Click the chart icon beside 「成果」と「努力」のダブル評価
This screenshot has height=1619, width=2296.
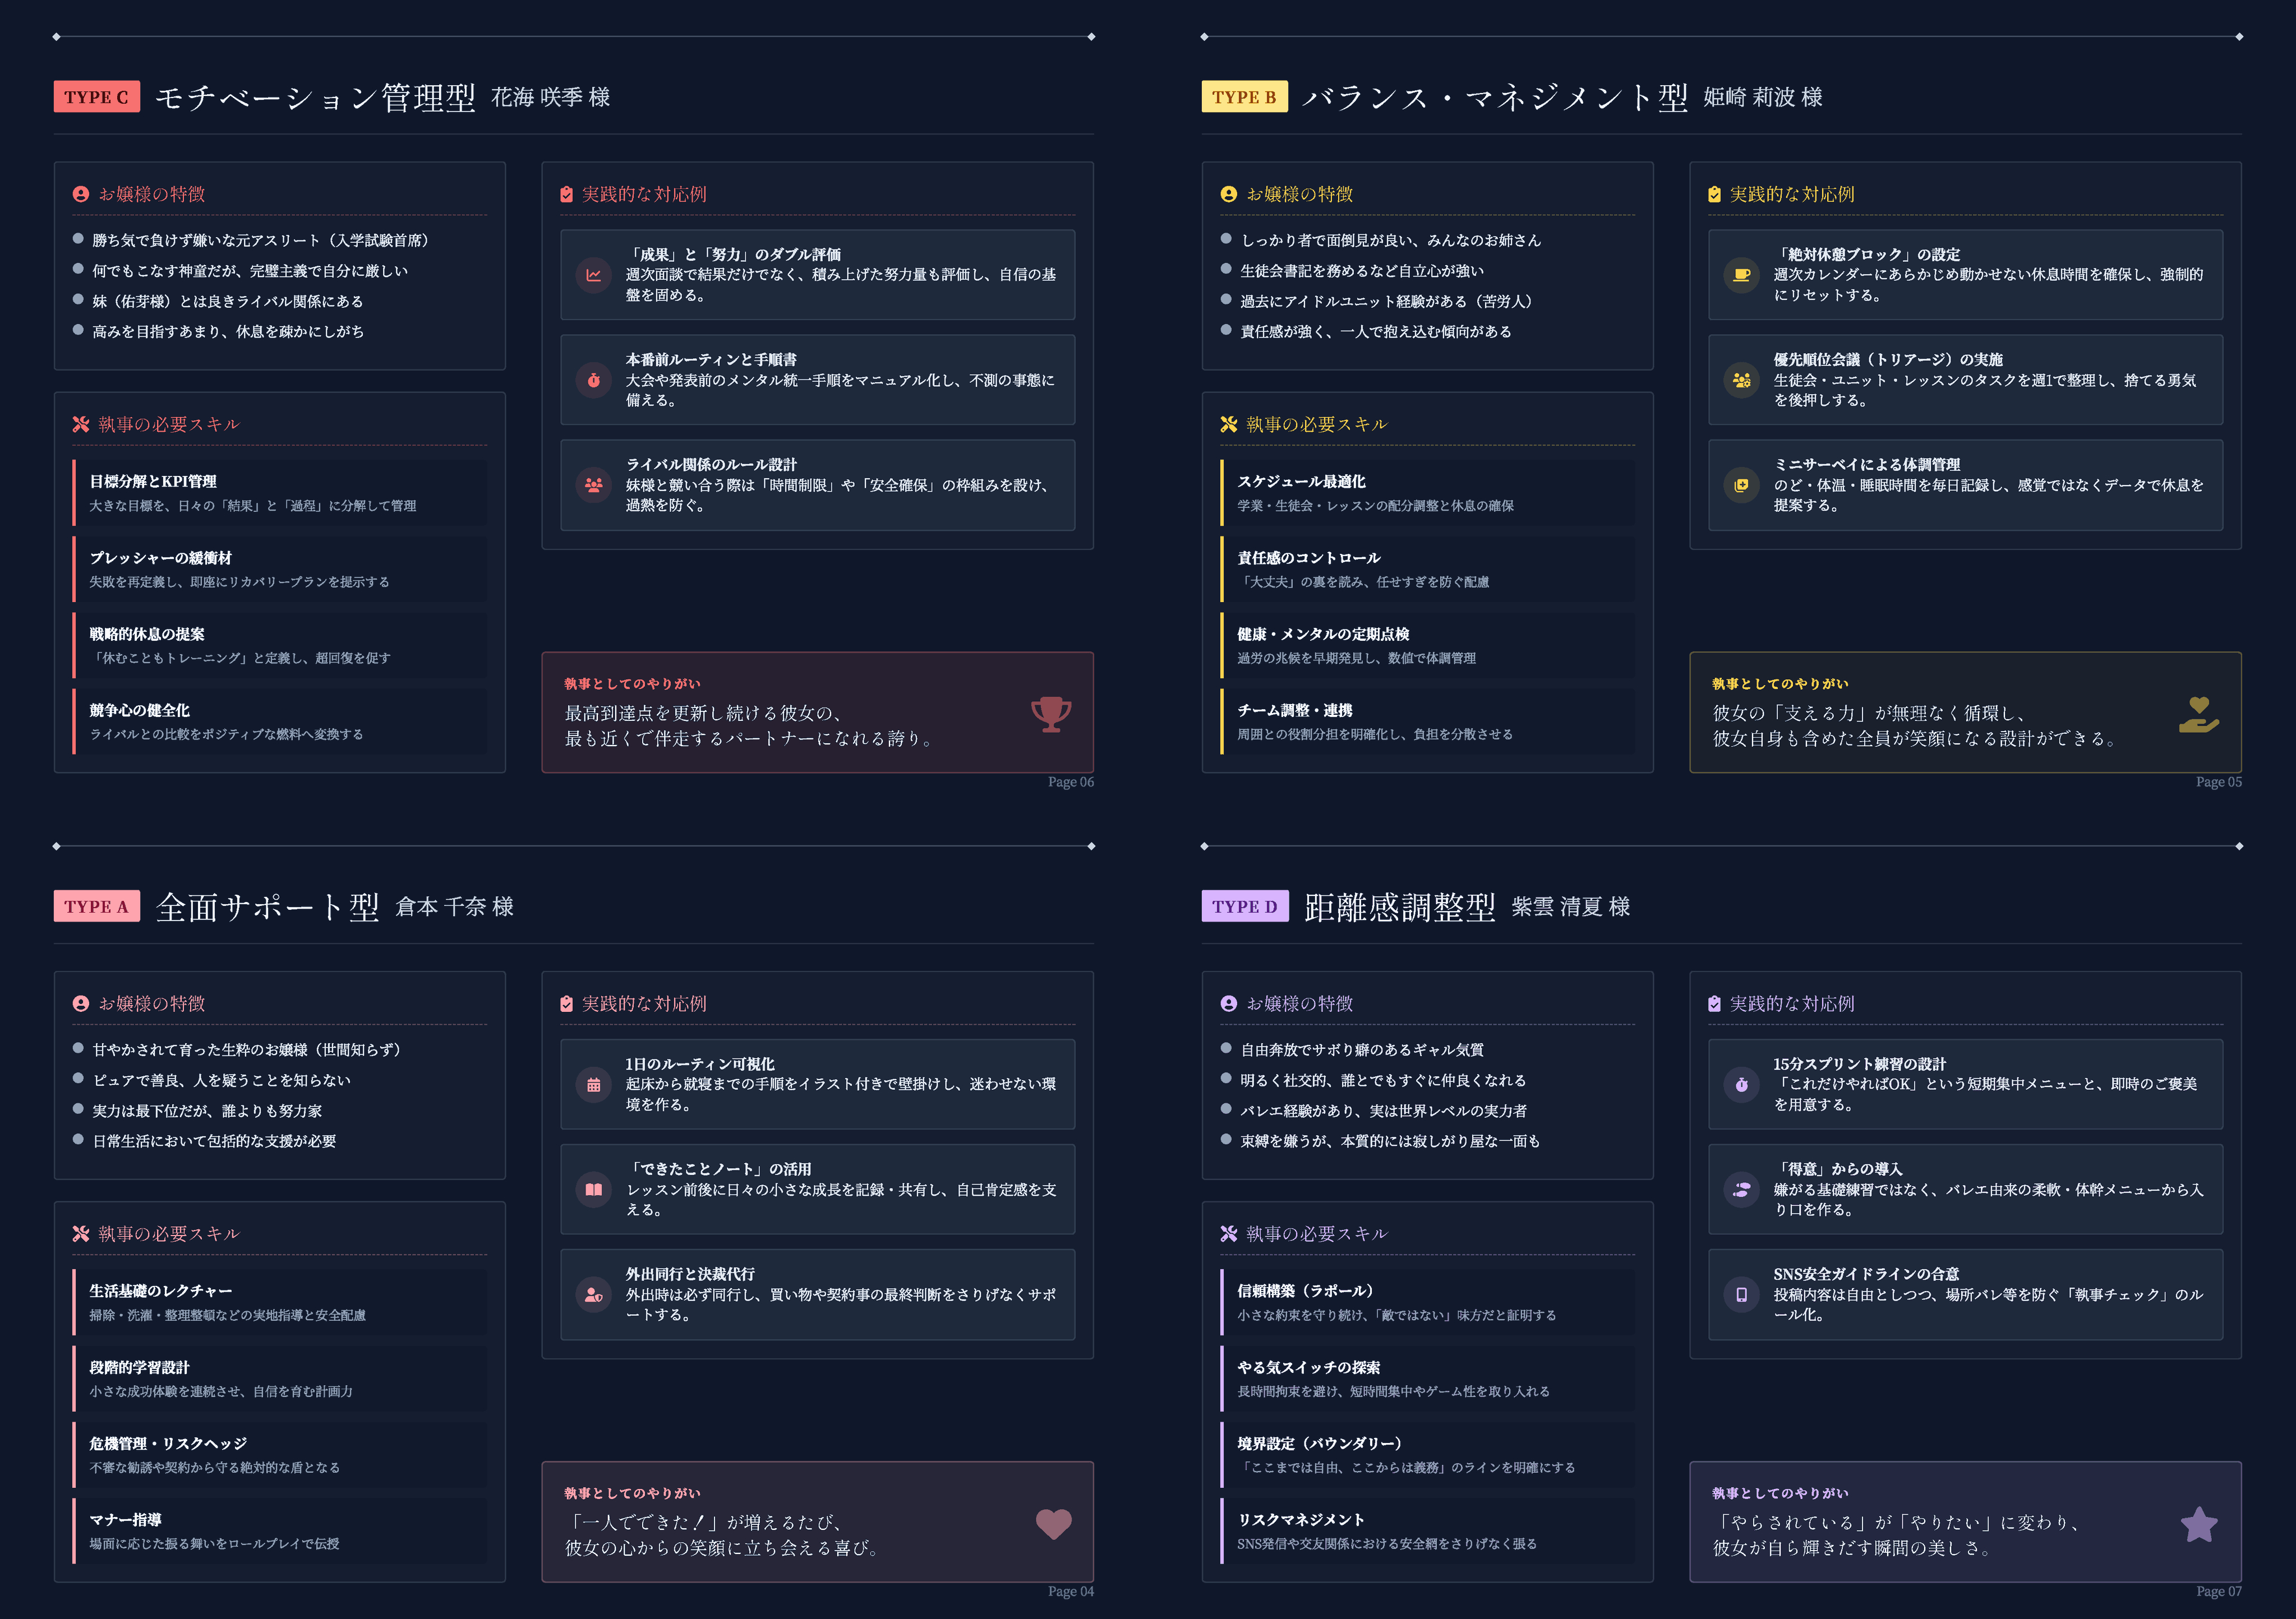pyautogui.click(x=594, y=275)
